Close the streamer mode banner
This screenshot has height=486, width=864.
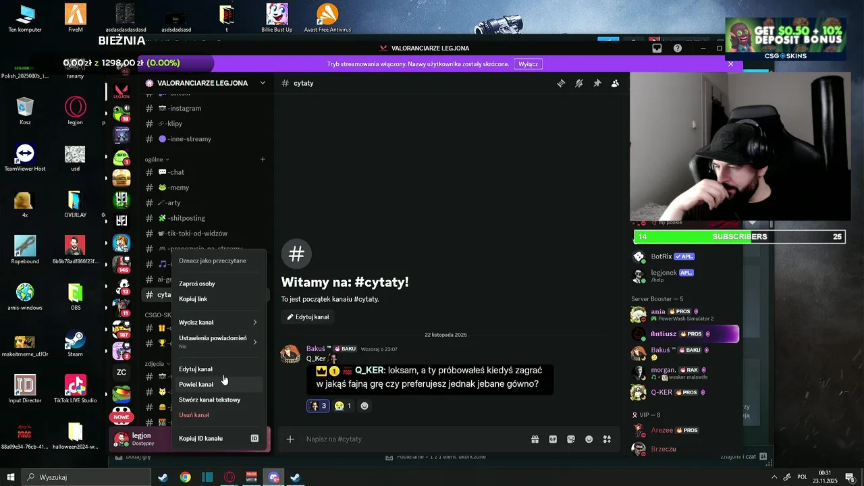pos(730,64)
